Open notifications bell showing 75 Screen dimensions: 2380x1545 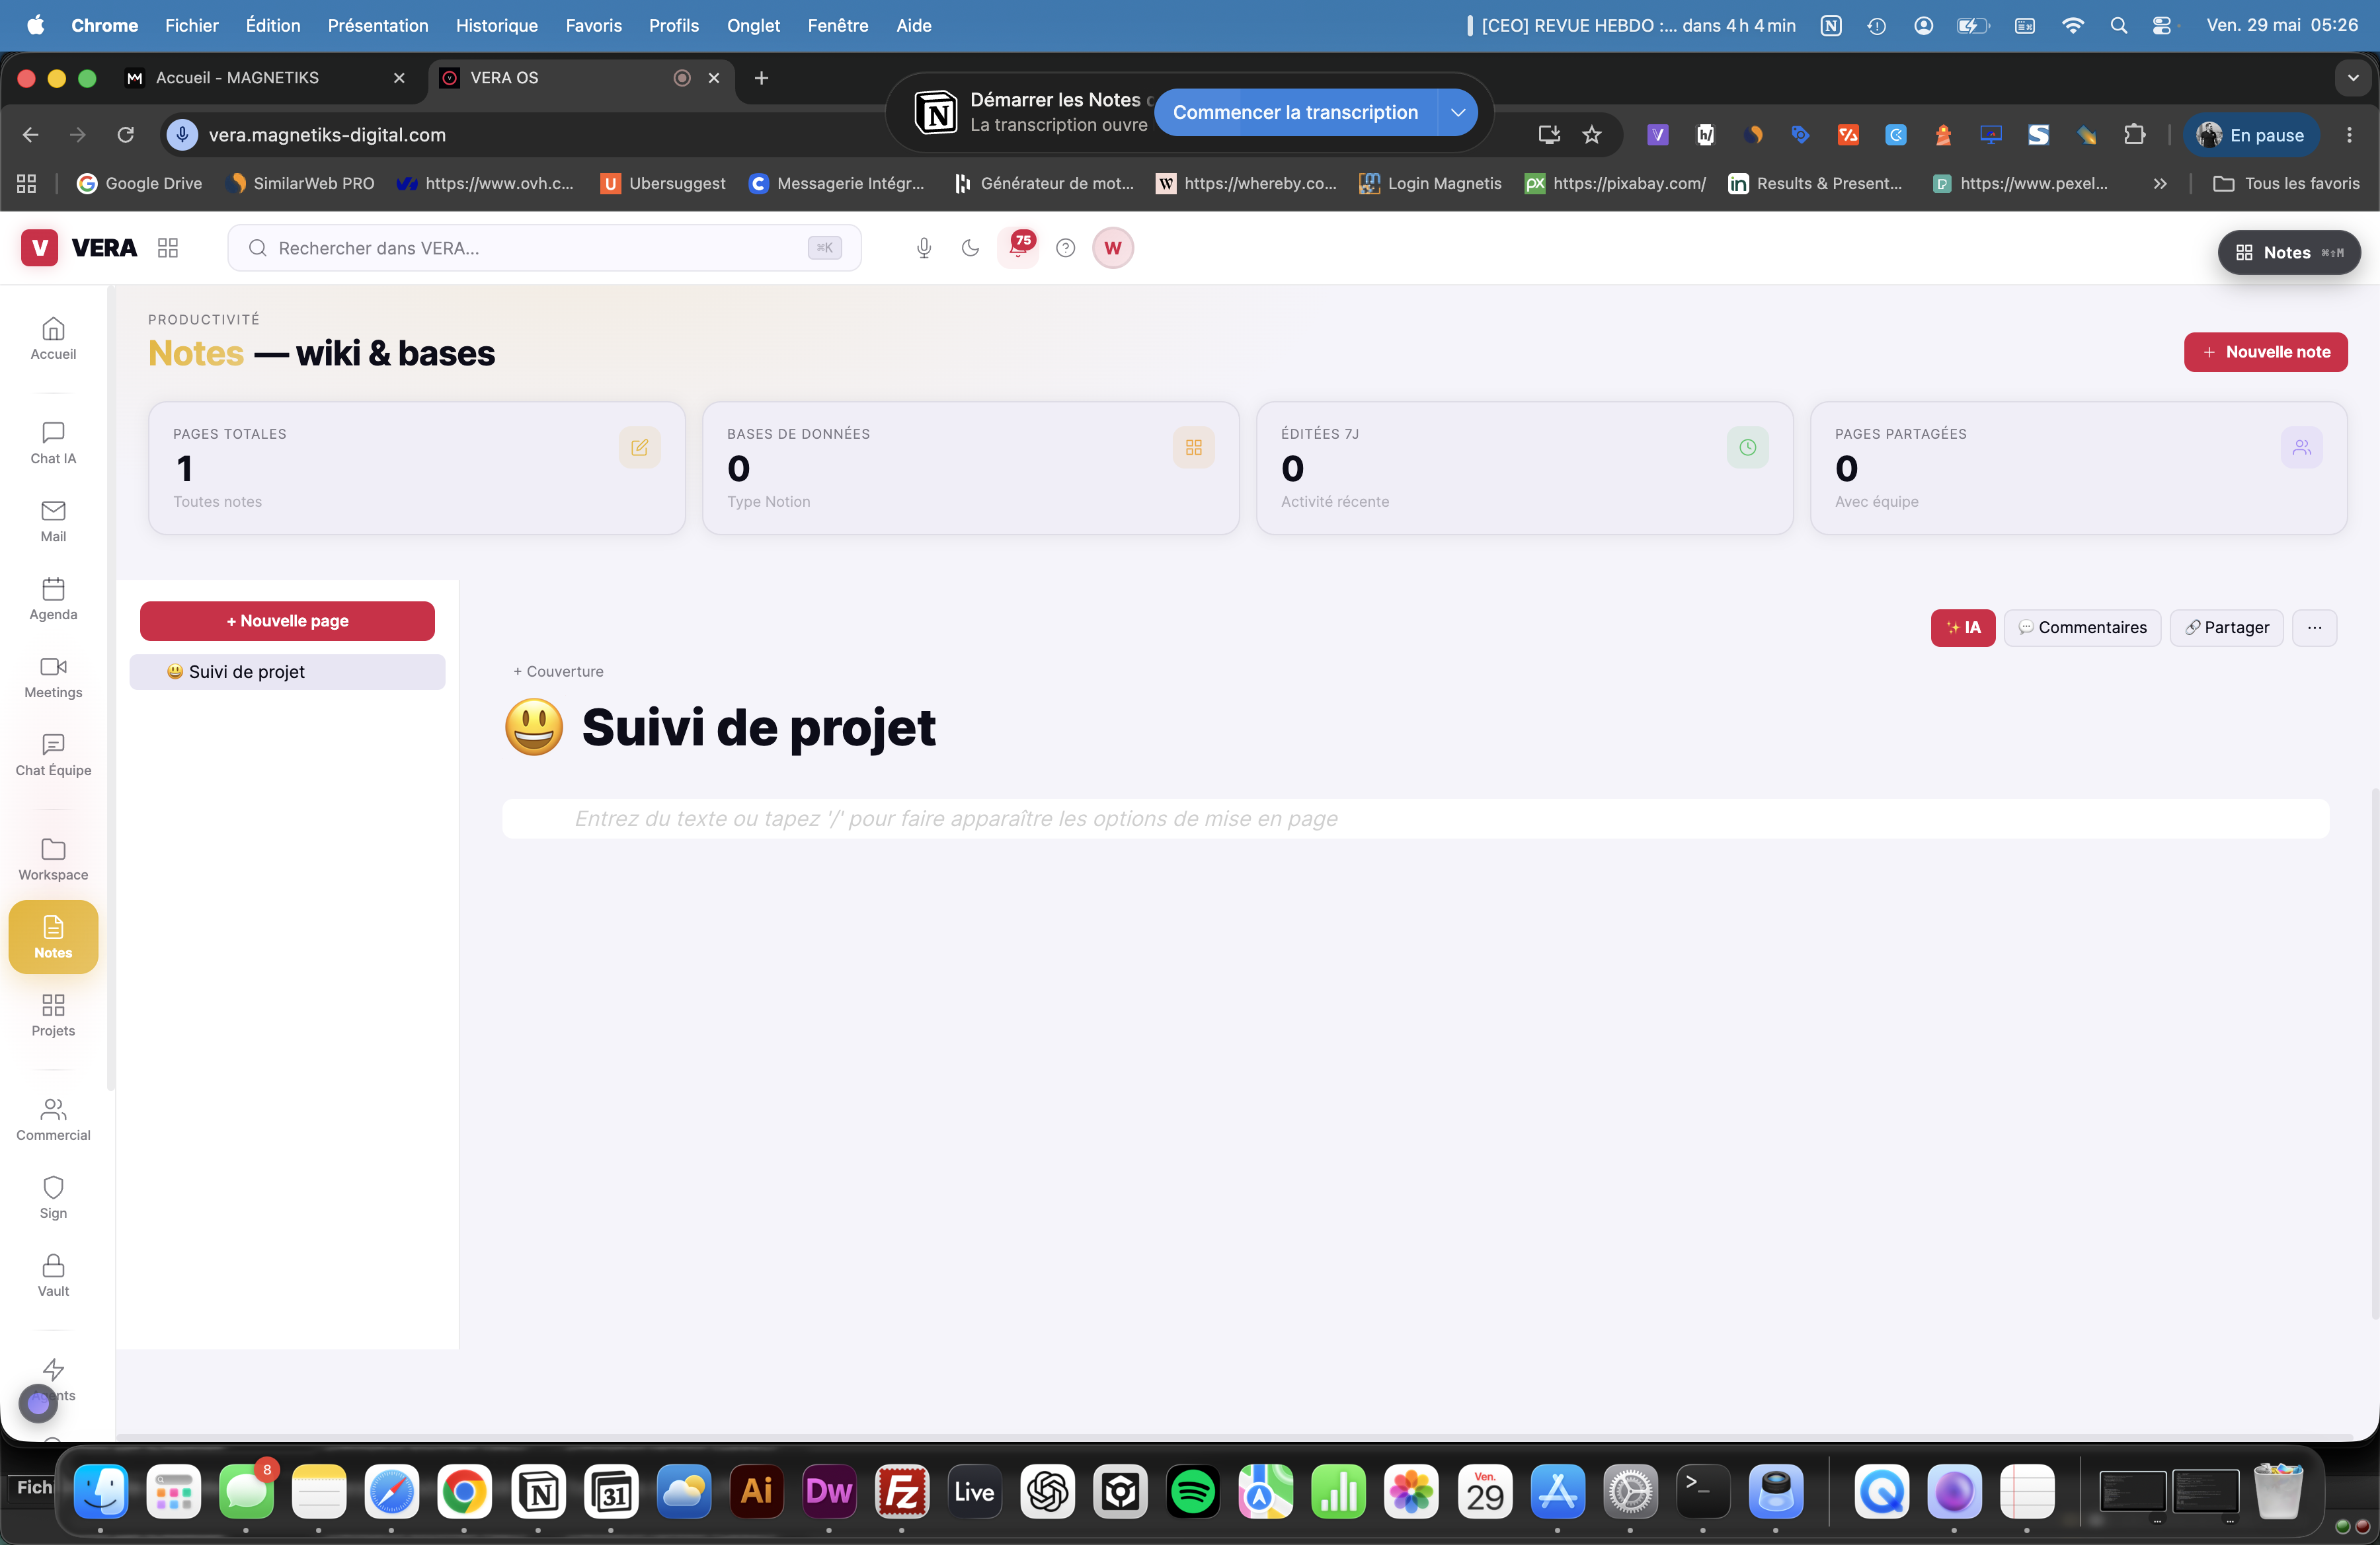click(x=1018, y=247)
